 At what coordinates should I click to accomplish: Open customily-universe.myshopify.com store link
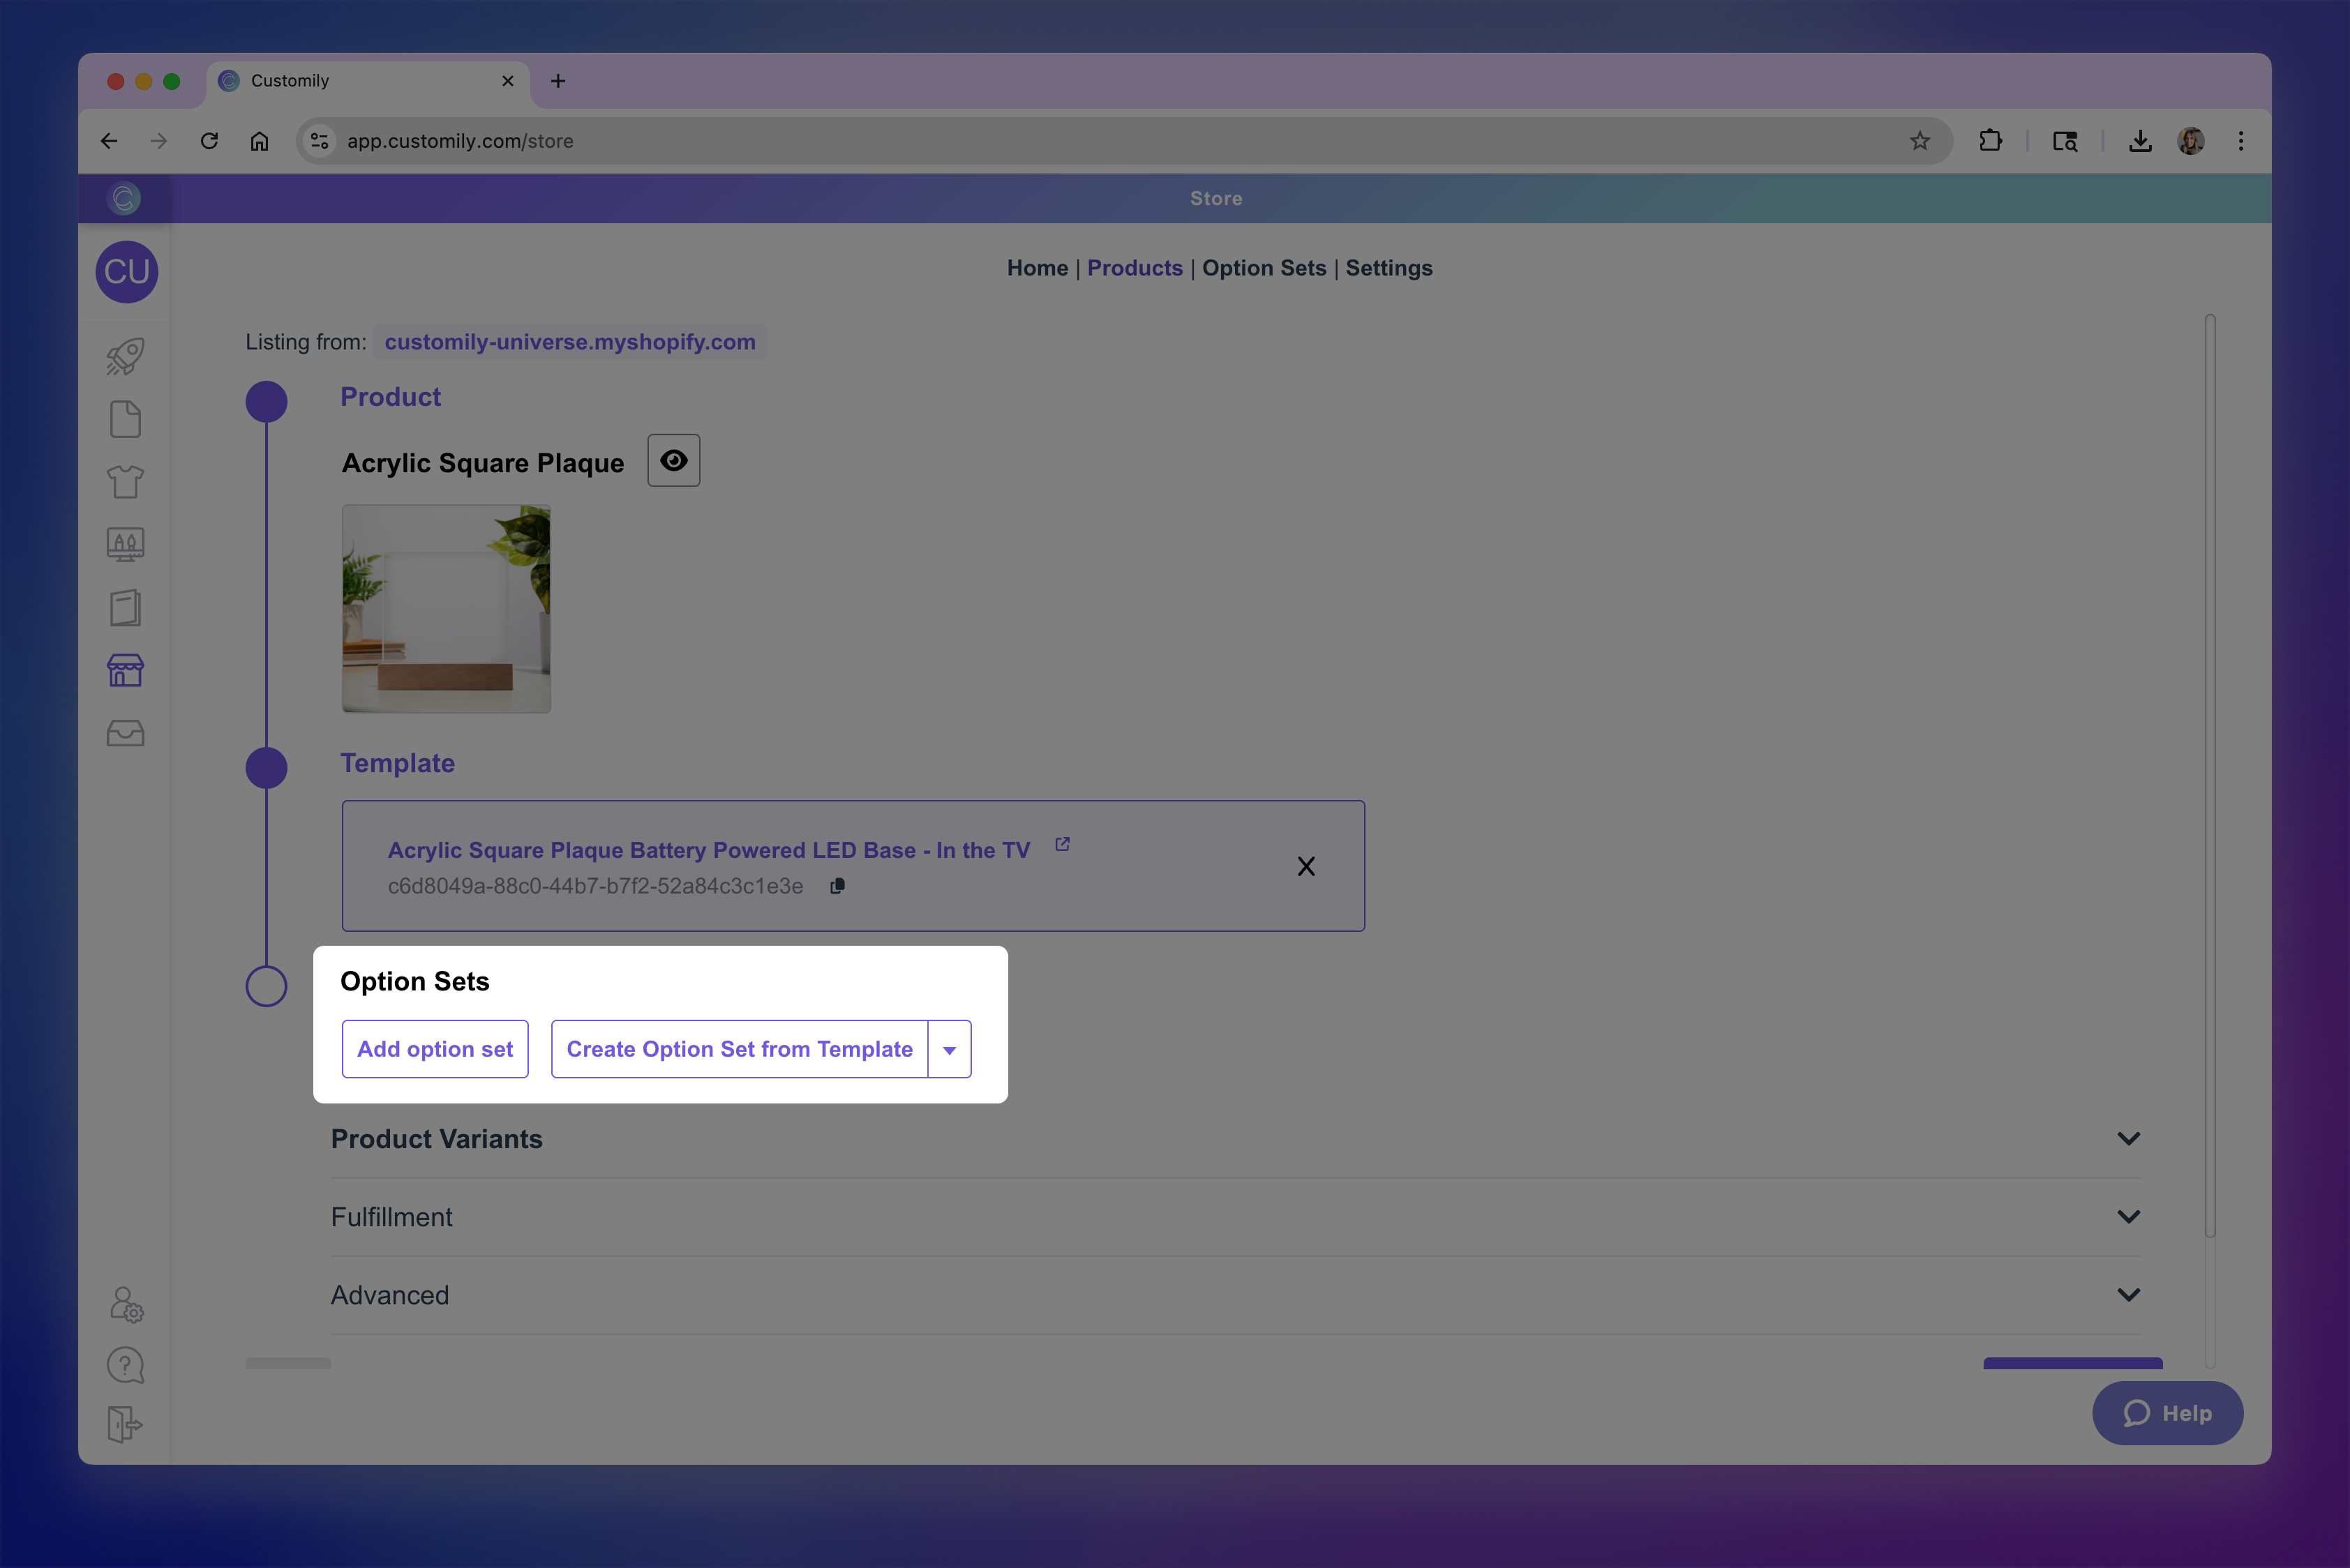(x=569, y=341)
